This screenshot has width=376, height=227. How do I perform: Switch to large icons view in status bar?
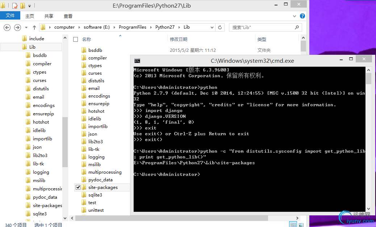click(301, 224)
